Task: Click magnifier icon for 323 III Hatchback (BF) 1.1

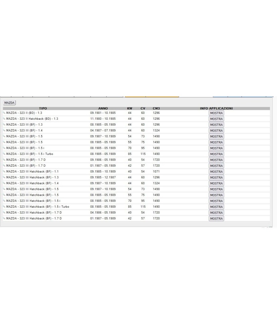Action: (4, 171)
